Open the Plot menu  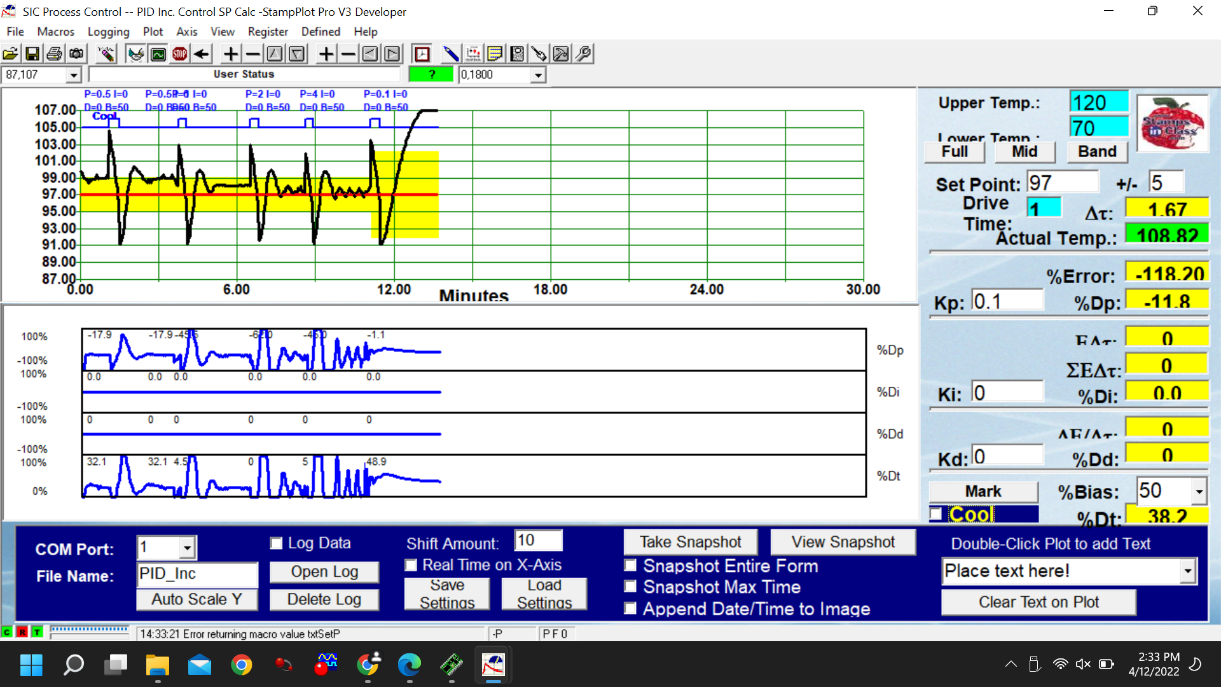pos(153,31)
